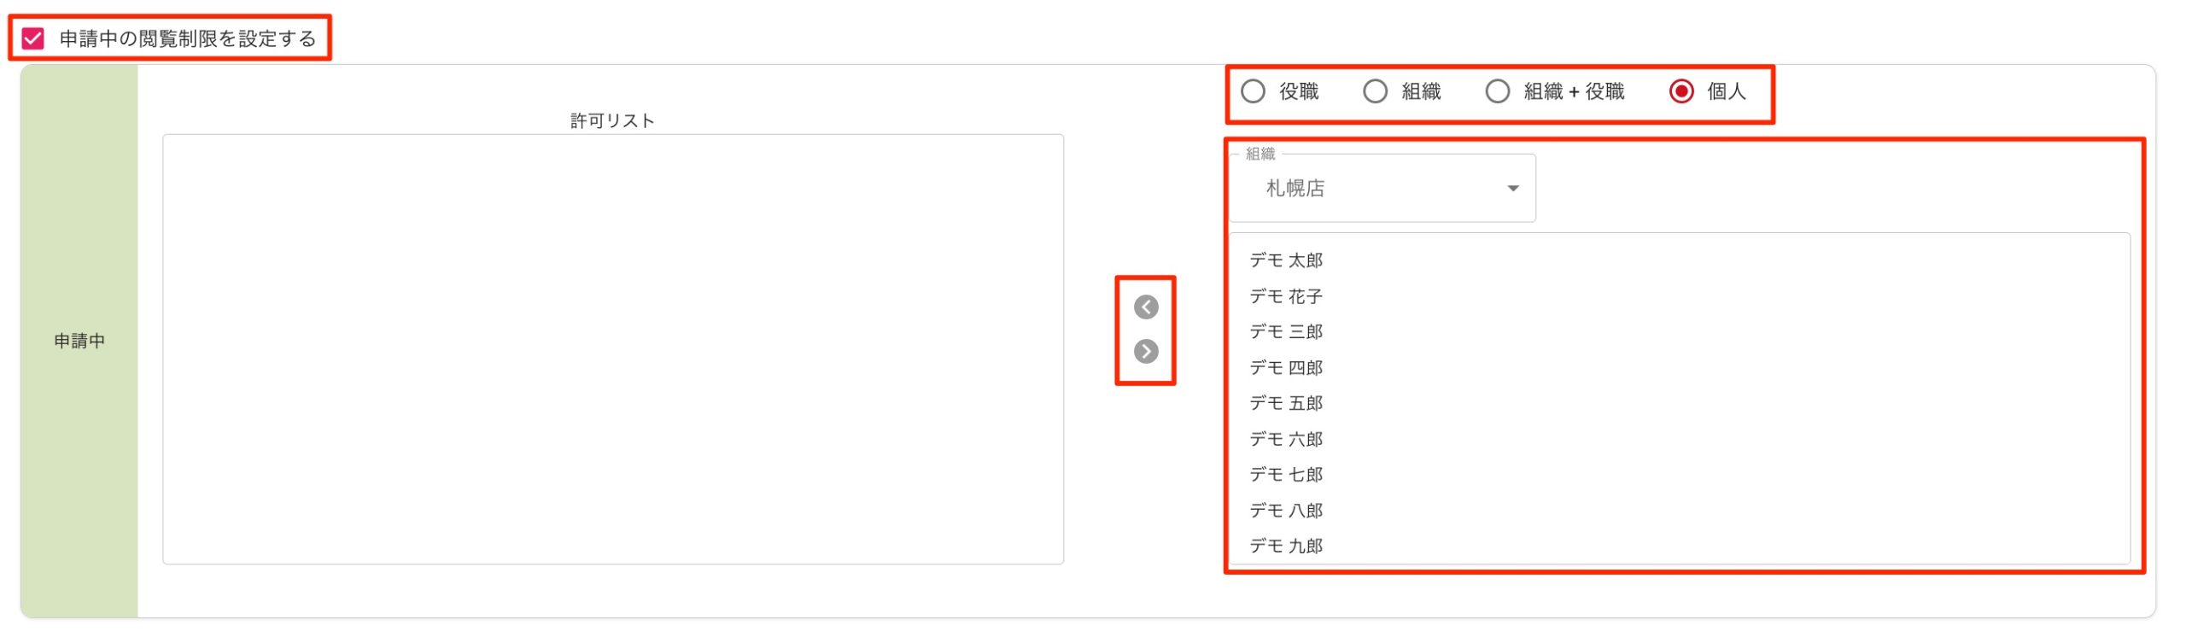Uncheck 申請中の閲覧制限を設定する checkbox
The image size is (2186, 637).
coord(33,38)
